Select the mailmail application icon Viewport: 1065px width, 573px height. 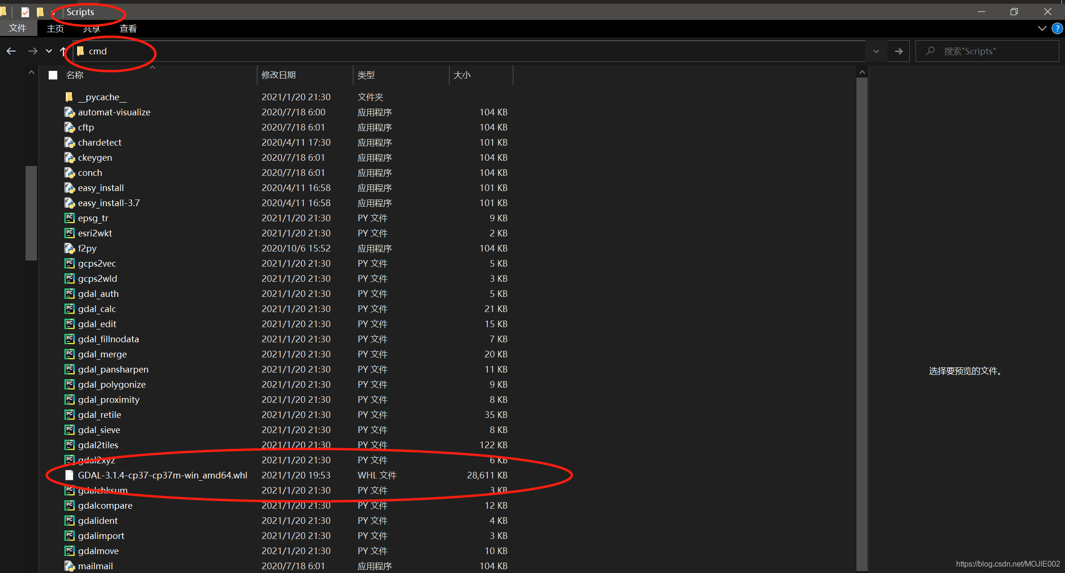click(70, 566)
